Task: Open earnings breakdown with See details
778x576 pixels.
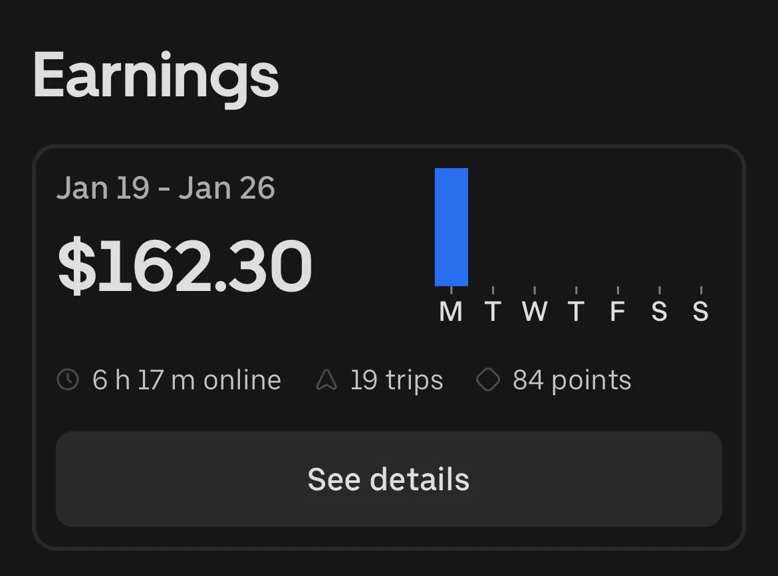Action: pyautogui.click(x=389, y=478)
